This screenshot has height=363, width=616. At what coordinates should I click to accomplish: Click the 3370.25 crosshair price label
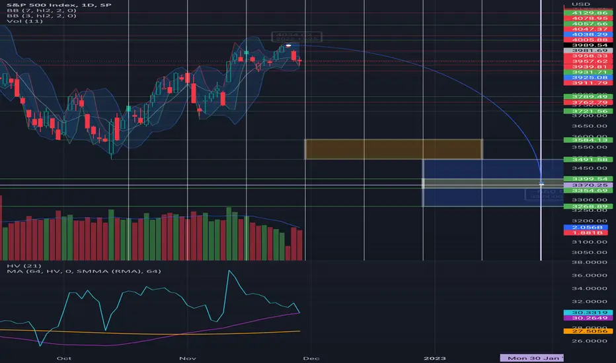click(x=588, y=185)
